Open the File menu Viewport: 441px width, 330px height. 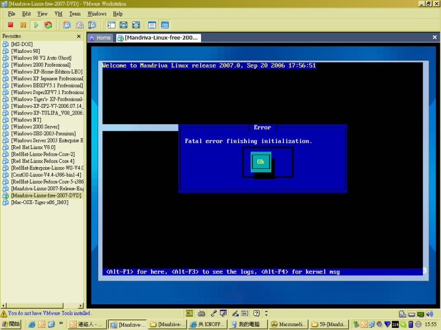tap(12, 14)
